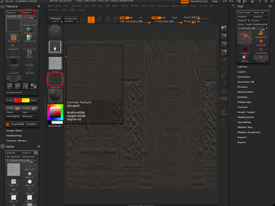
Task: Toggle the Rgb mode
Action: [x=131, y=18]
